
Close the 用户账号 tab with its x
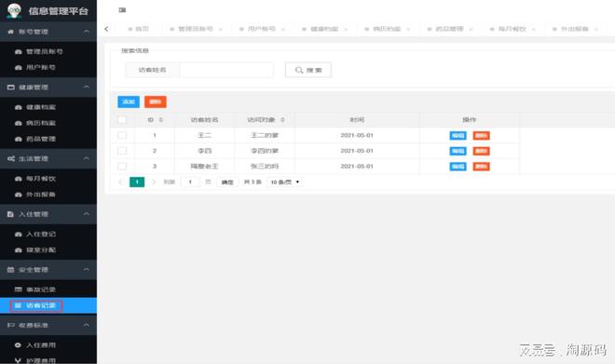(x=282, y=30)
